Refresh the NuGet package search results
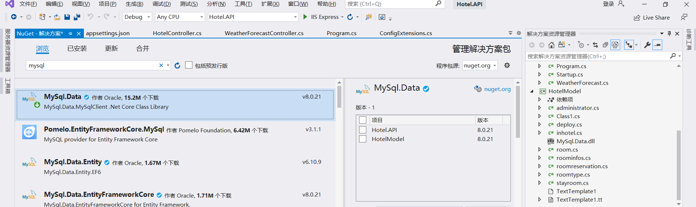 point(177,65)
